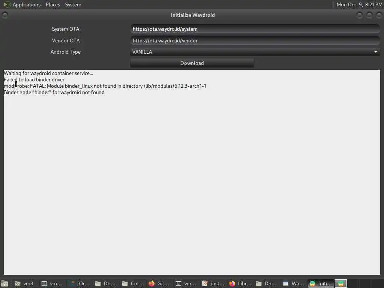This screenshot has height=288, width=384.
Task: Open the Android Type dropdown showing VANILLA
Action: [255, 52]
